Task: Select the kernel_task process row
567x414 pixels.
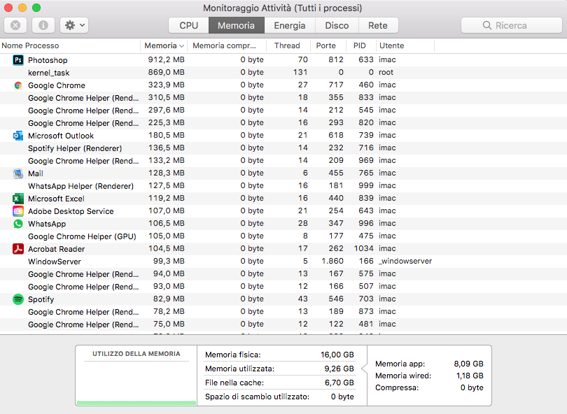Action: pyautogui.click(x=283, y=73)
